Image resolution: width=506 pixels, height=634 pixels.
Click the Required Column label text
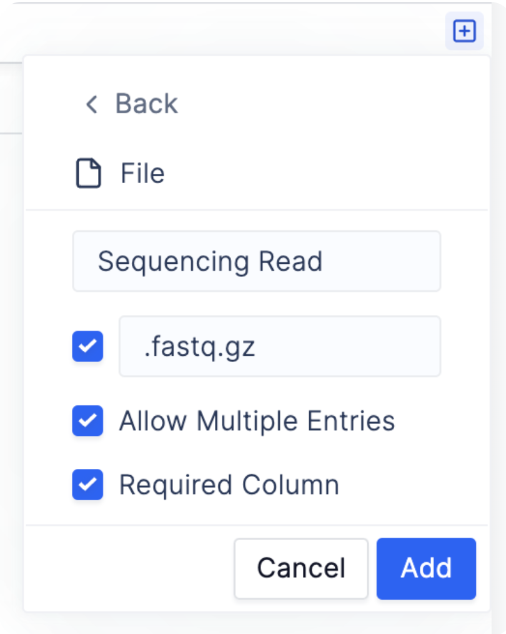coord(229,485)
